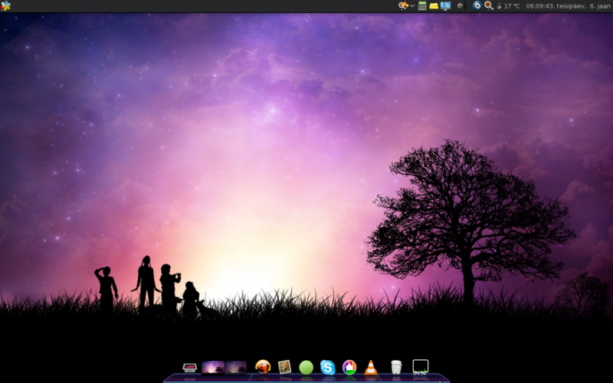613x383 pixels.
Task: Click the application finder icon with the flame
Action: (x=403, y=5)
